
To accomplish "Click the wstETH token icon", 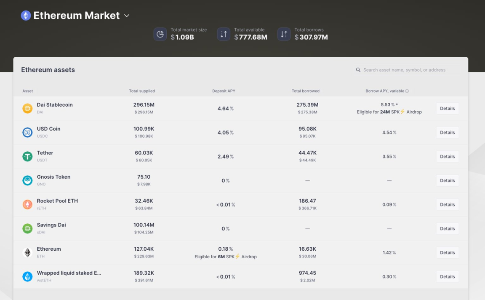I will [x=27, y=276].
